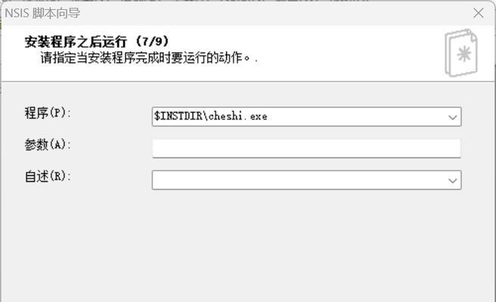This screenshot has height=302, width=496.
Task: Click the 参数(A): label
Action: click(x=48, y=145)
